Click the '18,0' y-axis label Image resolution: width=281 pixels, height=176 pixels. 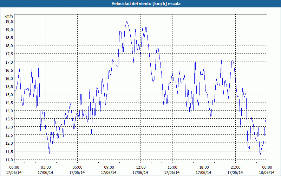point(9,46)
